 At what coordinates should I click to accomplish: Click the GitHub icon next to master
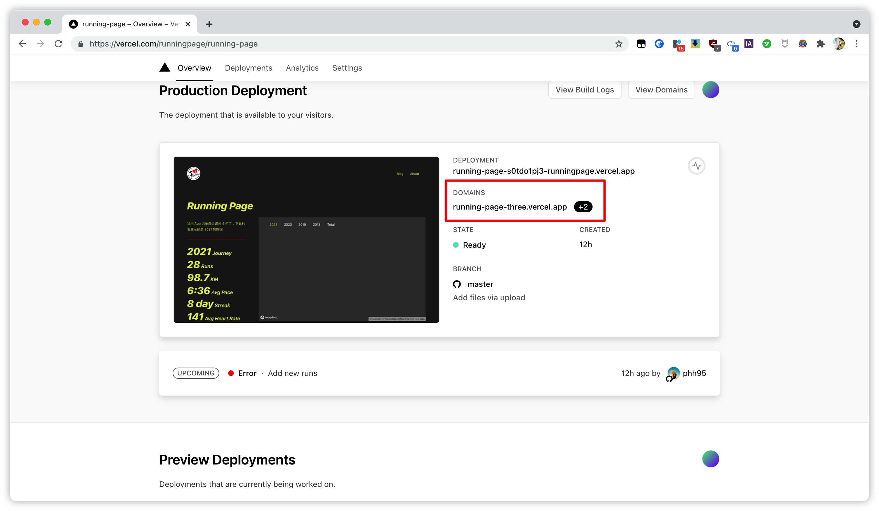(457, 284)
